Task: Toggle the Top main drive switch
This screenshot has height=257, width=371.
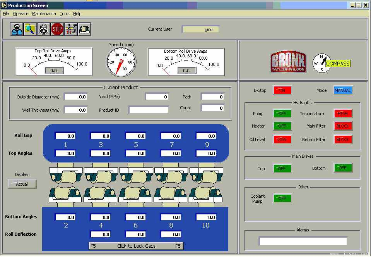Action: tap(282, 169)
